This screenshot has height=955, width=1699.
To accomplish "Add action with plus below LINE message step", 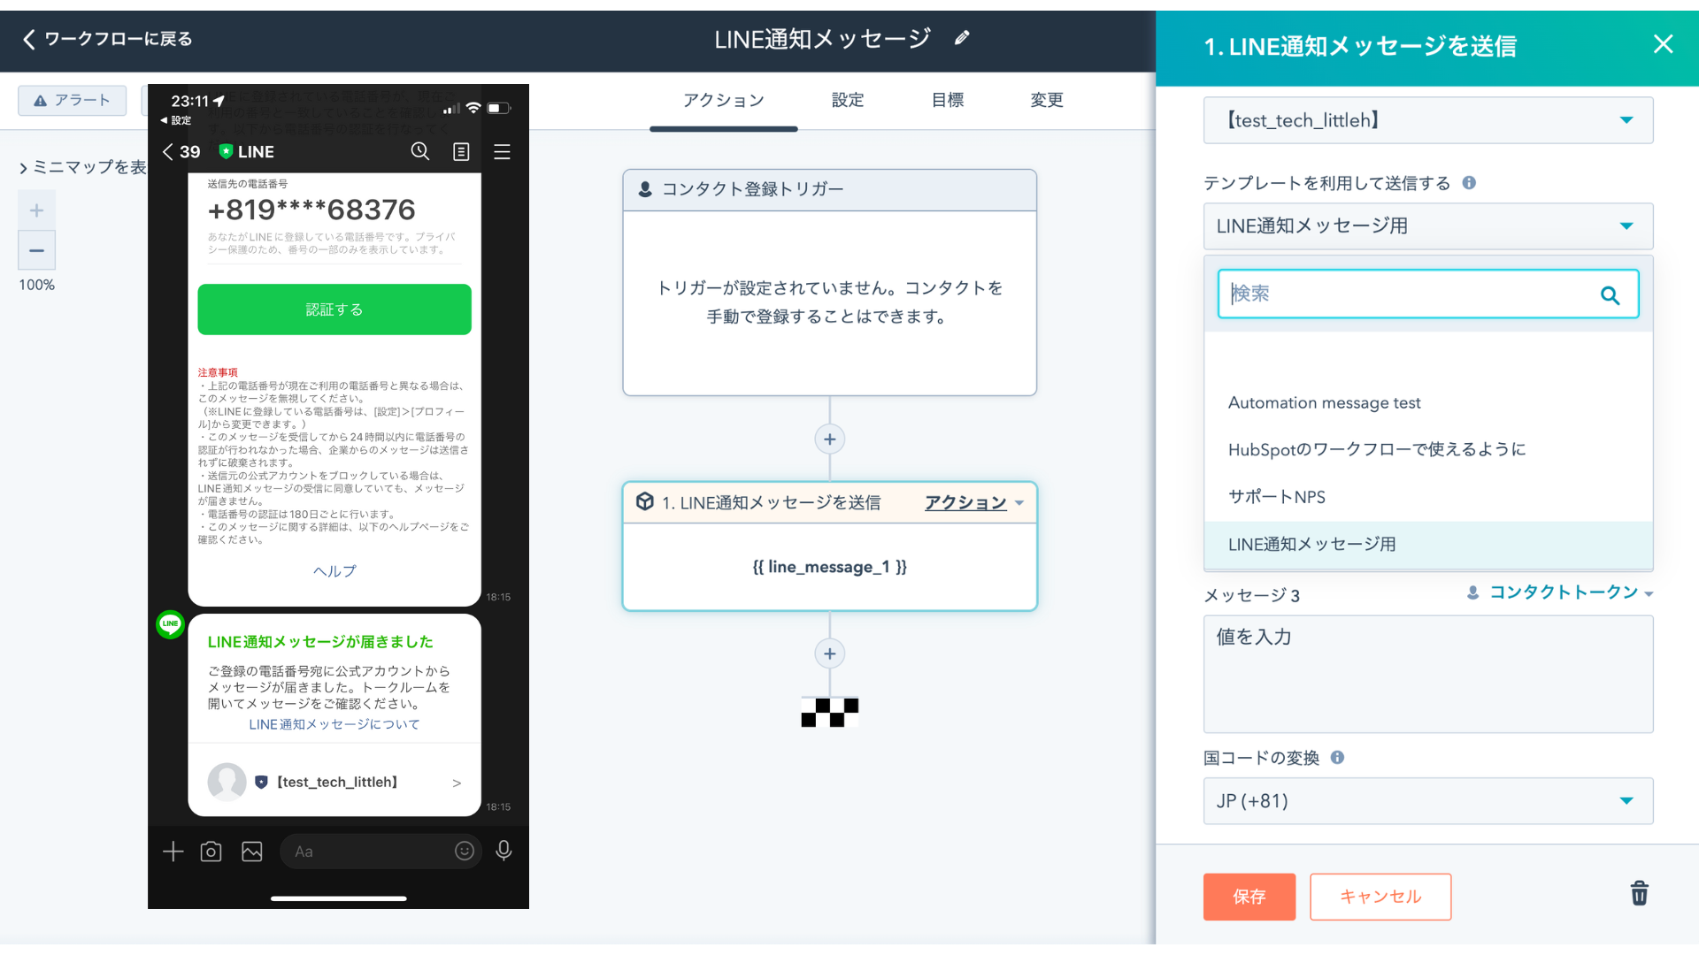I will (829, 654).
